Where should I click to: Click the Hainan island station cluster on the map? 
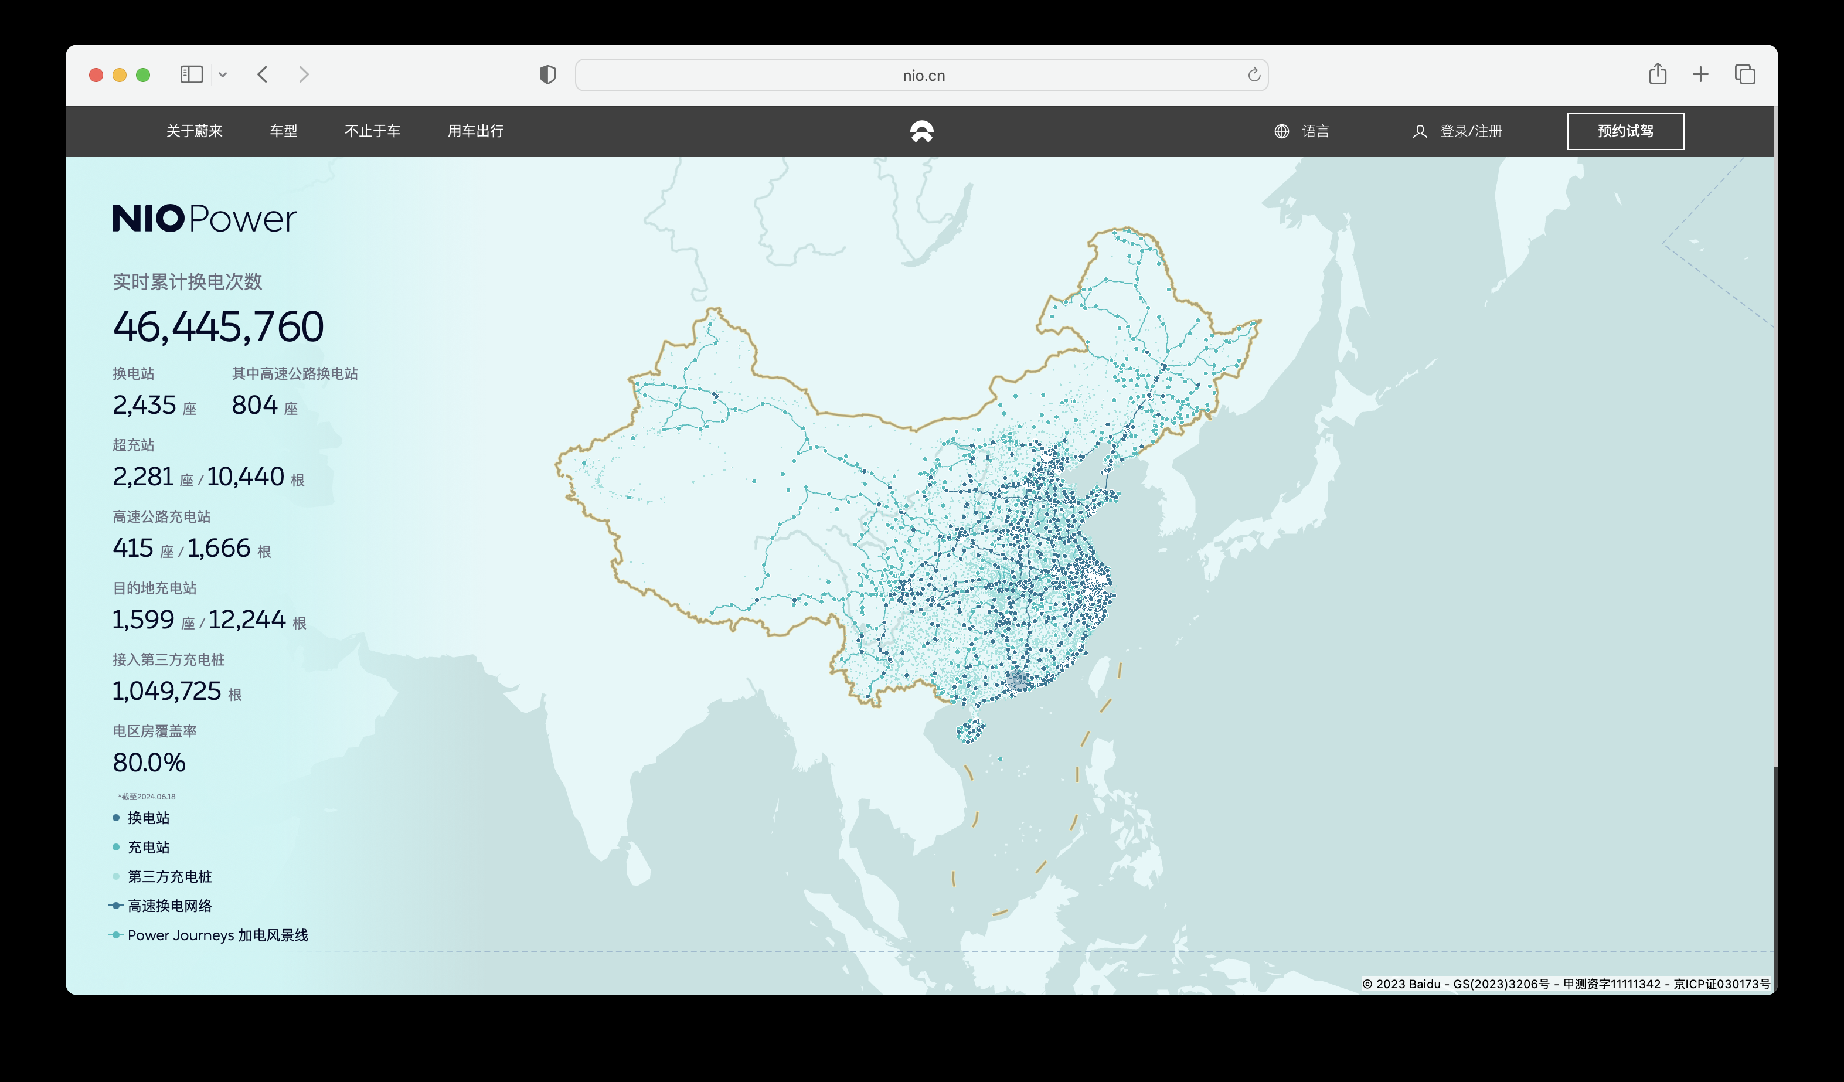971,731
